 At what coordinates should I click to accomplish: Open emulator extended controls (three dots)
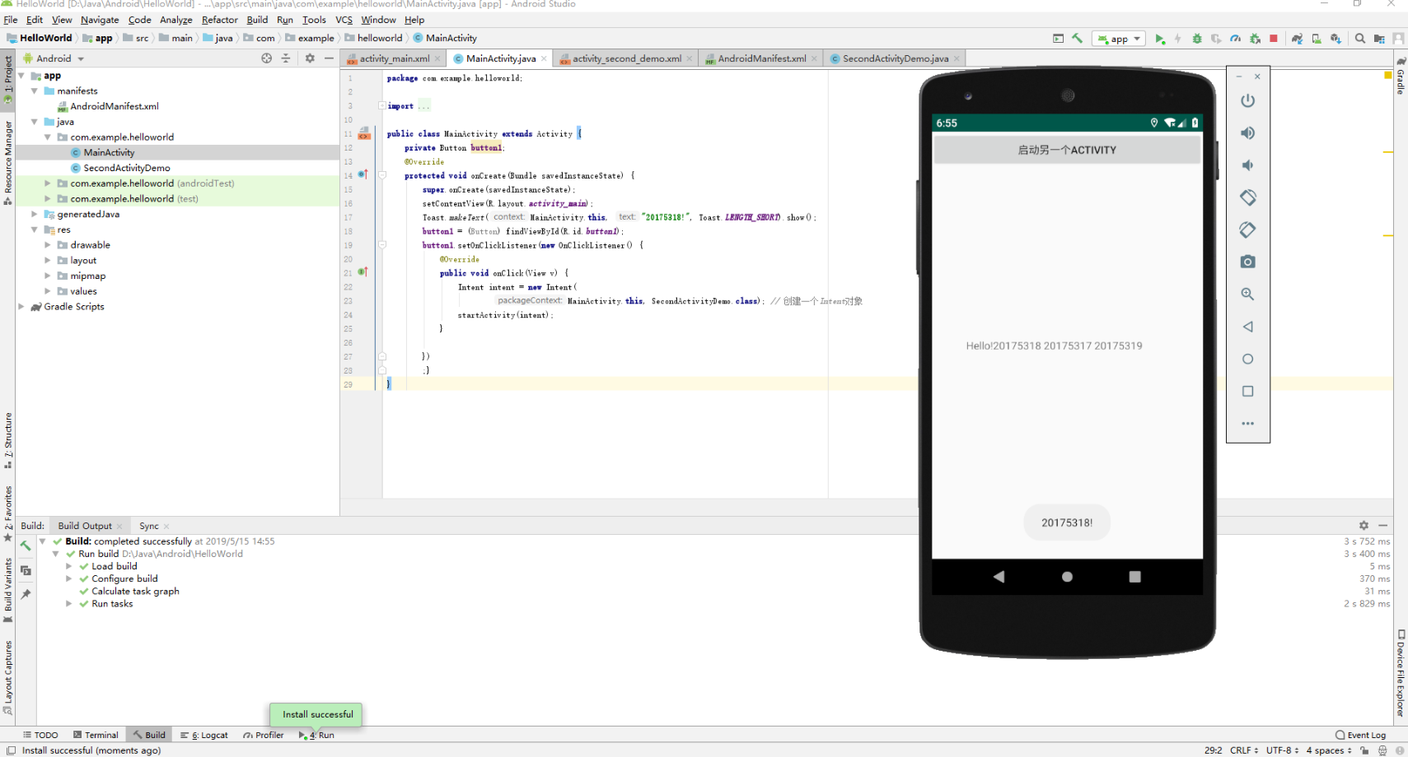coord(1248,424)
